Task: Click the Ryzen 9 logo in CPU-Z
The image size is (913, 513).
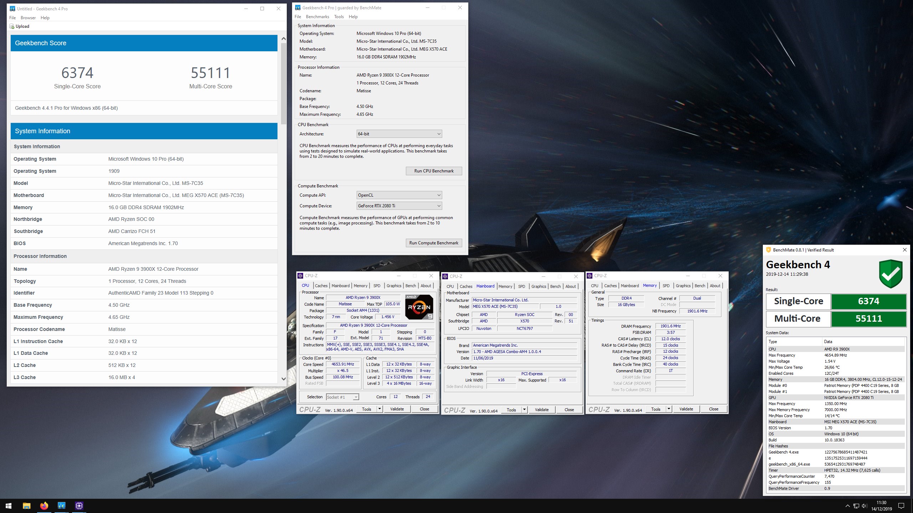Action: (x=419, y=307)
